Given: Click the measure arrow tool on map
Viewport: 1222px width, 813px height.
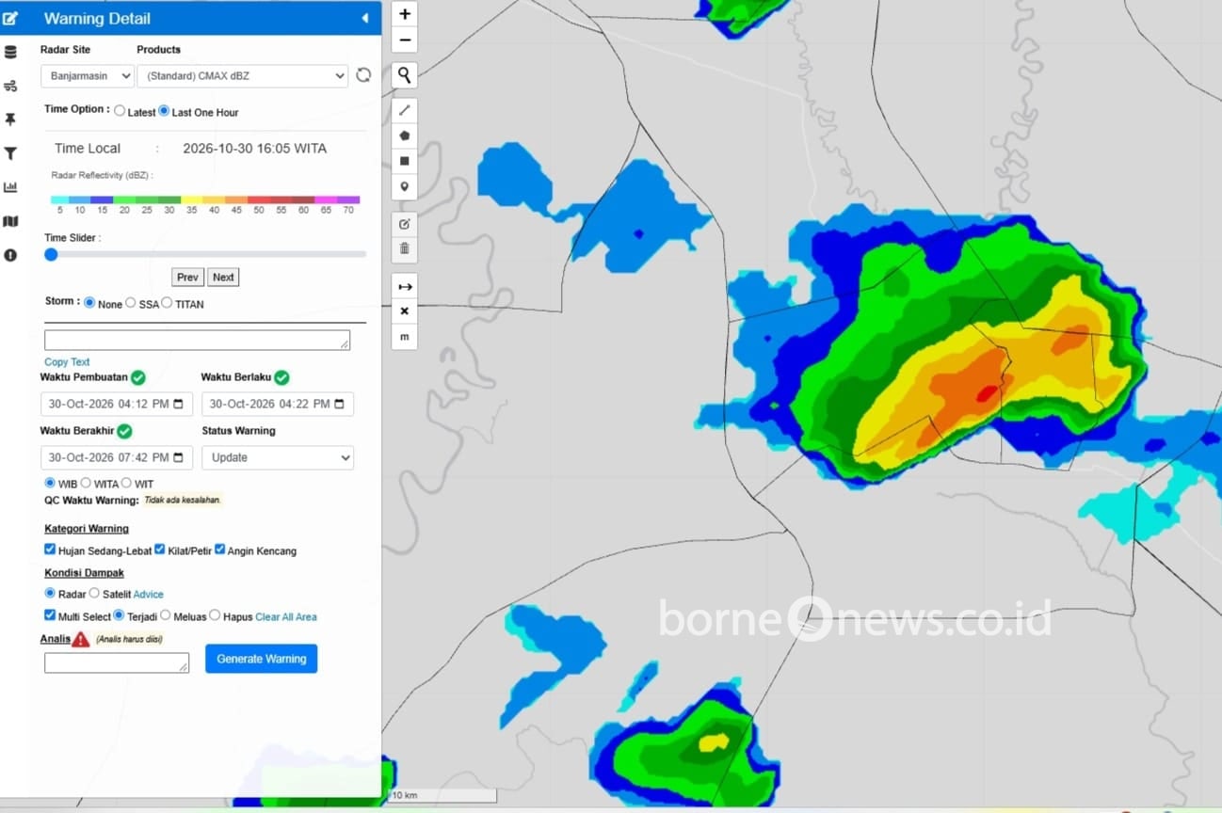Looking at the screenshot, I should [405, 286].
